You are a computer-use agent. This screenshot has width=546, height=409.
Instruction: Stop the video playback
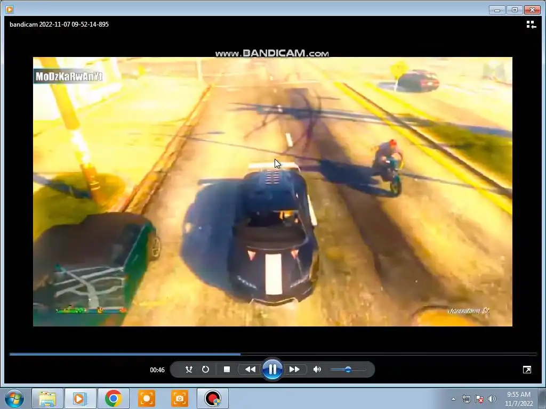point(227,370)
